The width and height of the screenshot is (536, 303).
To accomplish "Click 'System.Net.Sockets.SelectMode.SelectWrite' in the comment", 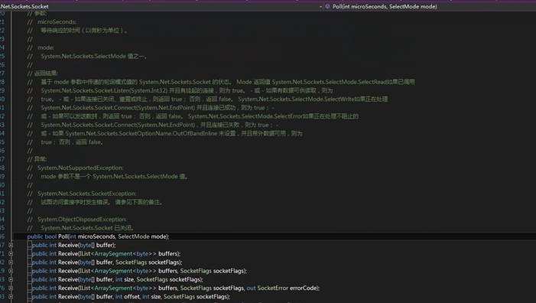I will 296,99.
